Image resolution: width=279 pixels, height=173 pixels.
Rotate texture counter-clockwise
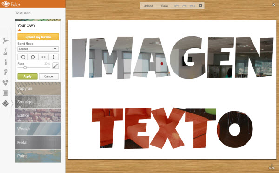click(23, 57)
